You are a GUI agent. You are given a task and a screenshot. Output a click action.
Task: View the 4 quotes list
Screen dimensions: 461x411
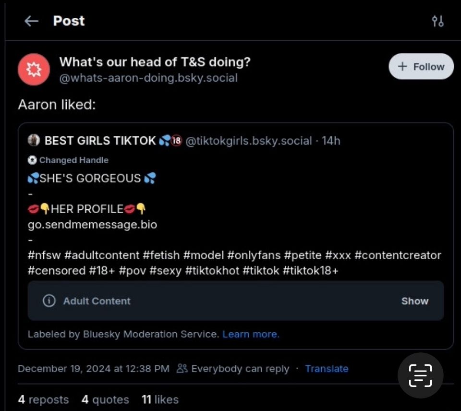pyautogui.click(x=105, y=399)
